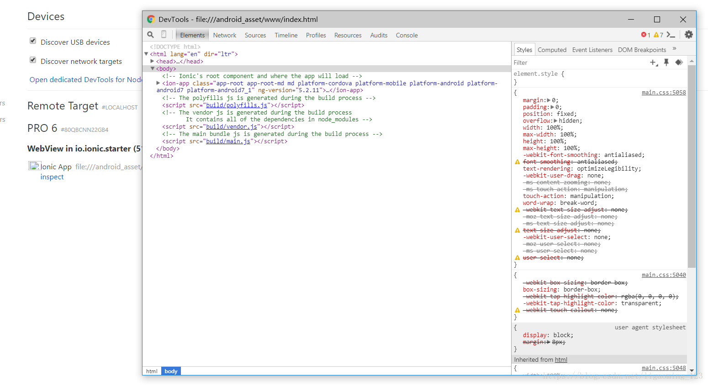This screenshot has height=385, width=708.
Task: Open main.css:5048 source link
Action: [664, 368]
